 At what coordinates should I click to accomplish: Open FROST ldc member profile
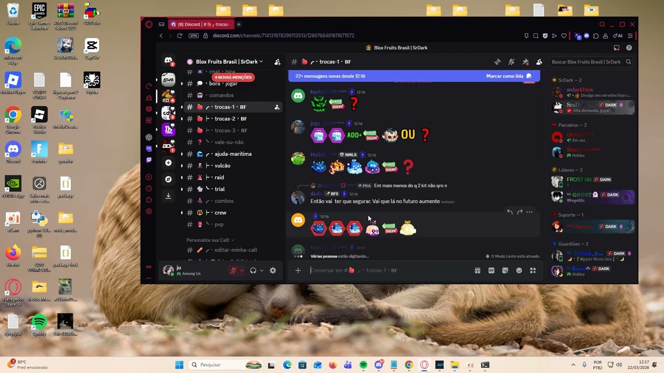pos(593,182)
